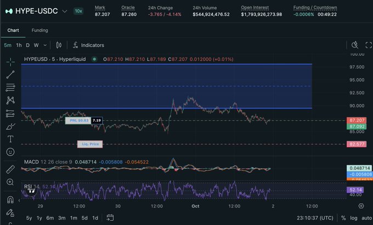The width and height of the screenshot is (373, 225).
Task: Set the date range to 1m
Action: click(74, 218)
